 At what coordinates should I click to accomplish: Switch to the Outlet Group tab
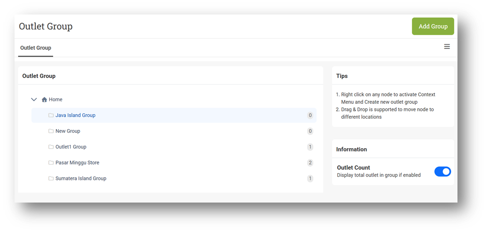[x=35, y=48]
